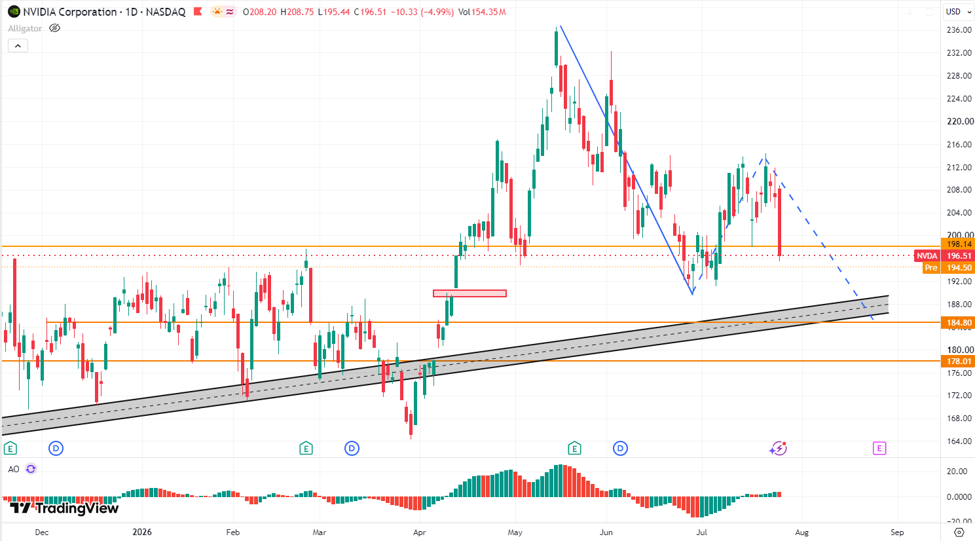
Task: Click the 20.00 AO scale label
Action: pyautogui.click(x=957, y=471)
